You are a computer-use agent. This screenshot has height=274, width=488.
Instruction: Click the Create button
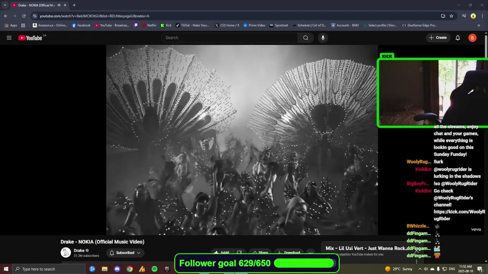click(438, 38)
